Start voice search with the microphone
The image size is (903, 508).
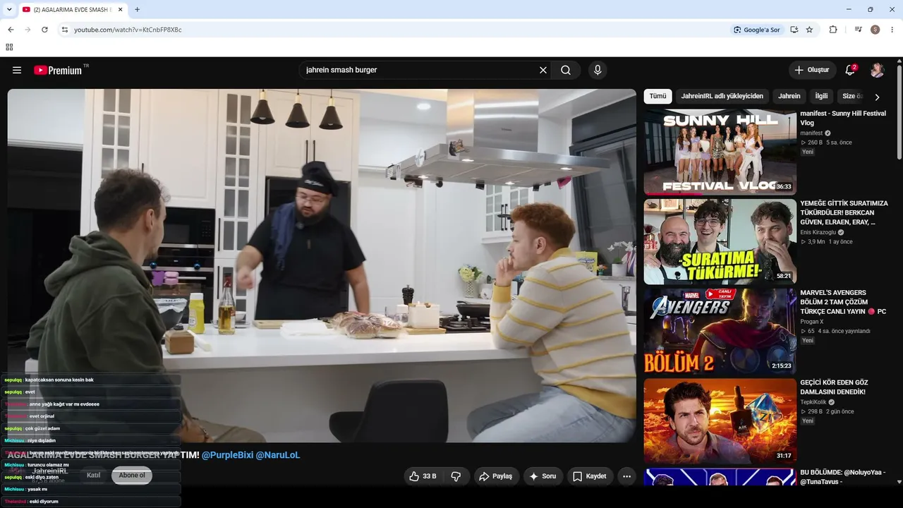coord(598,70)
